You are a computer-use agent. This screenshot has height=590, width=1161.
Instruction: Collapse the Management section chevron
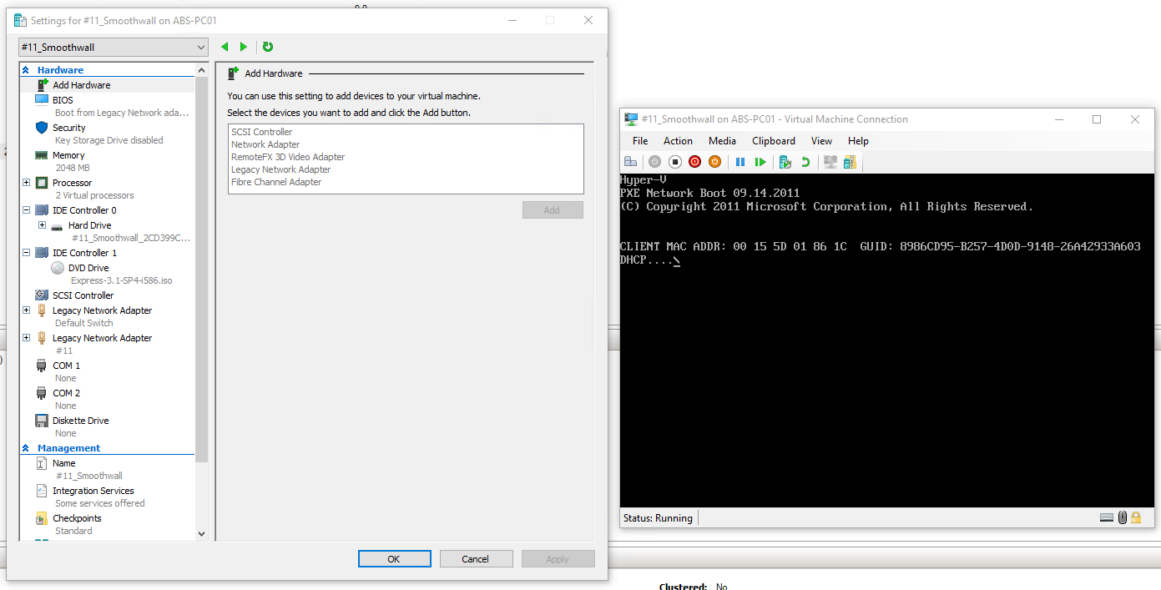click(26, 448)
